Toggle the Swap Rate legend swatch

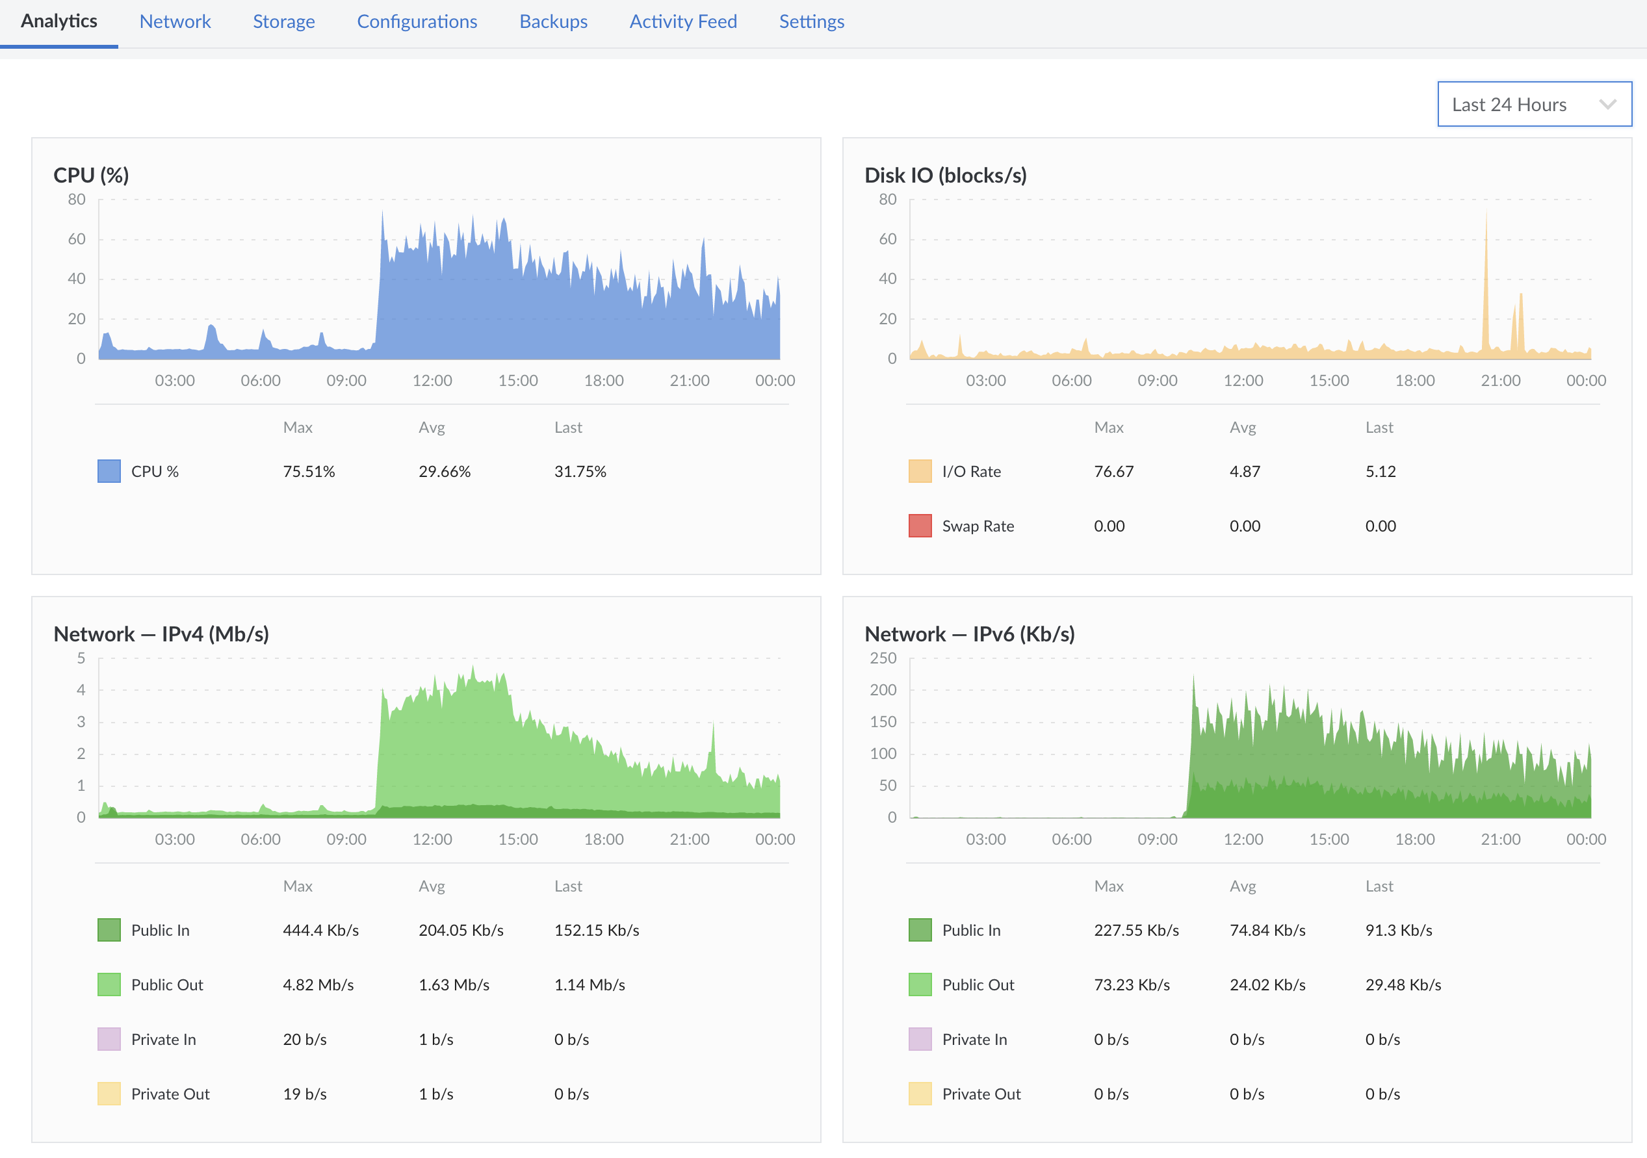coord(920,526)
